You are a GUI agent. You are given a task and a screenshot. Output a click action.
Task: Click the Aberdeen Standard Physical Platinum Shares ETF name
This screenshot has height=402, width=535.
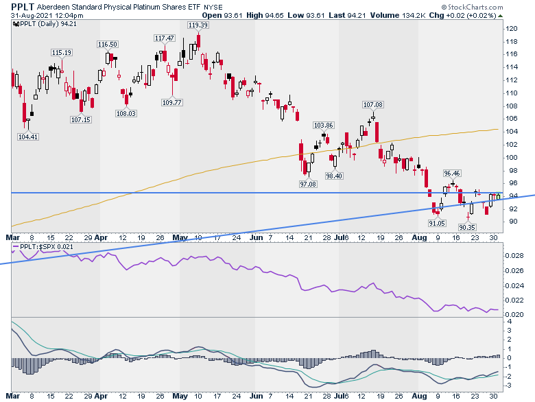[x=119, y=7]
